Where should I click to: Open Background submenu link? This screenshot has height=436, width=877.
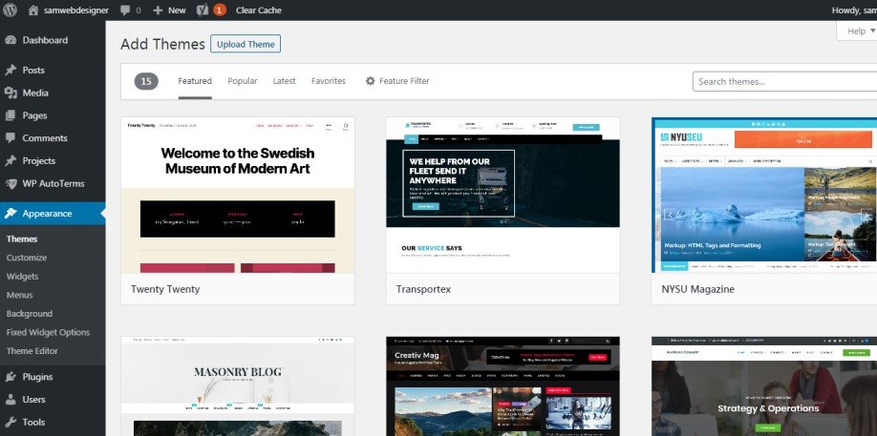[29, 314]
